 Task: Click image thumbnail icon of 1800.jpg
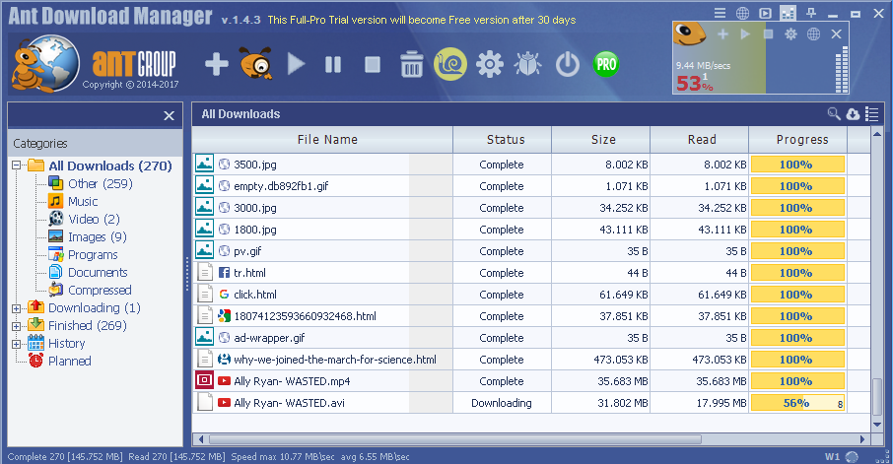(204, 230)
